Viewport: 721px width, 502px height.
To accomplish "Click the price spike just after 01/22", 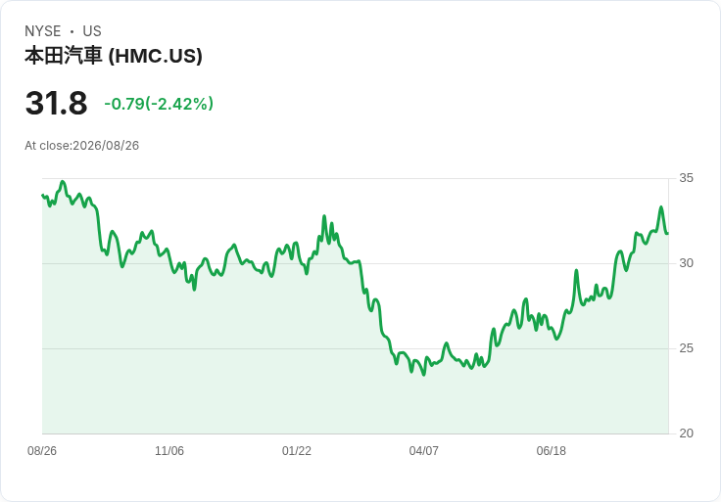I will 324,216.
